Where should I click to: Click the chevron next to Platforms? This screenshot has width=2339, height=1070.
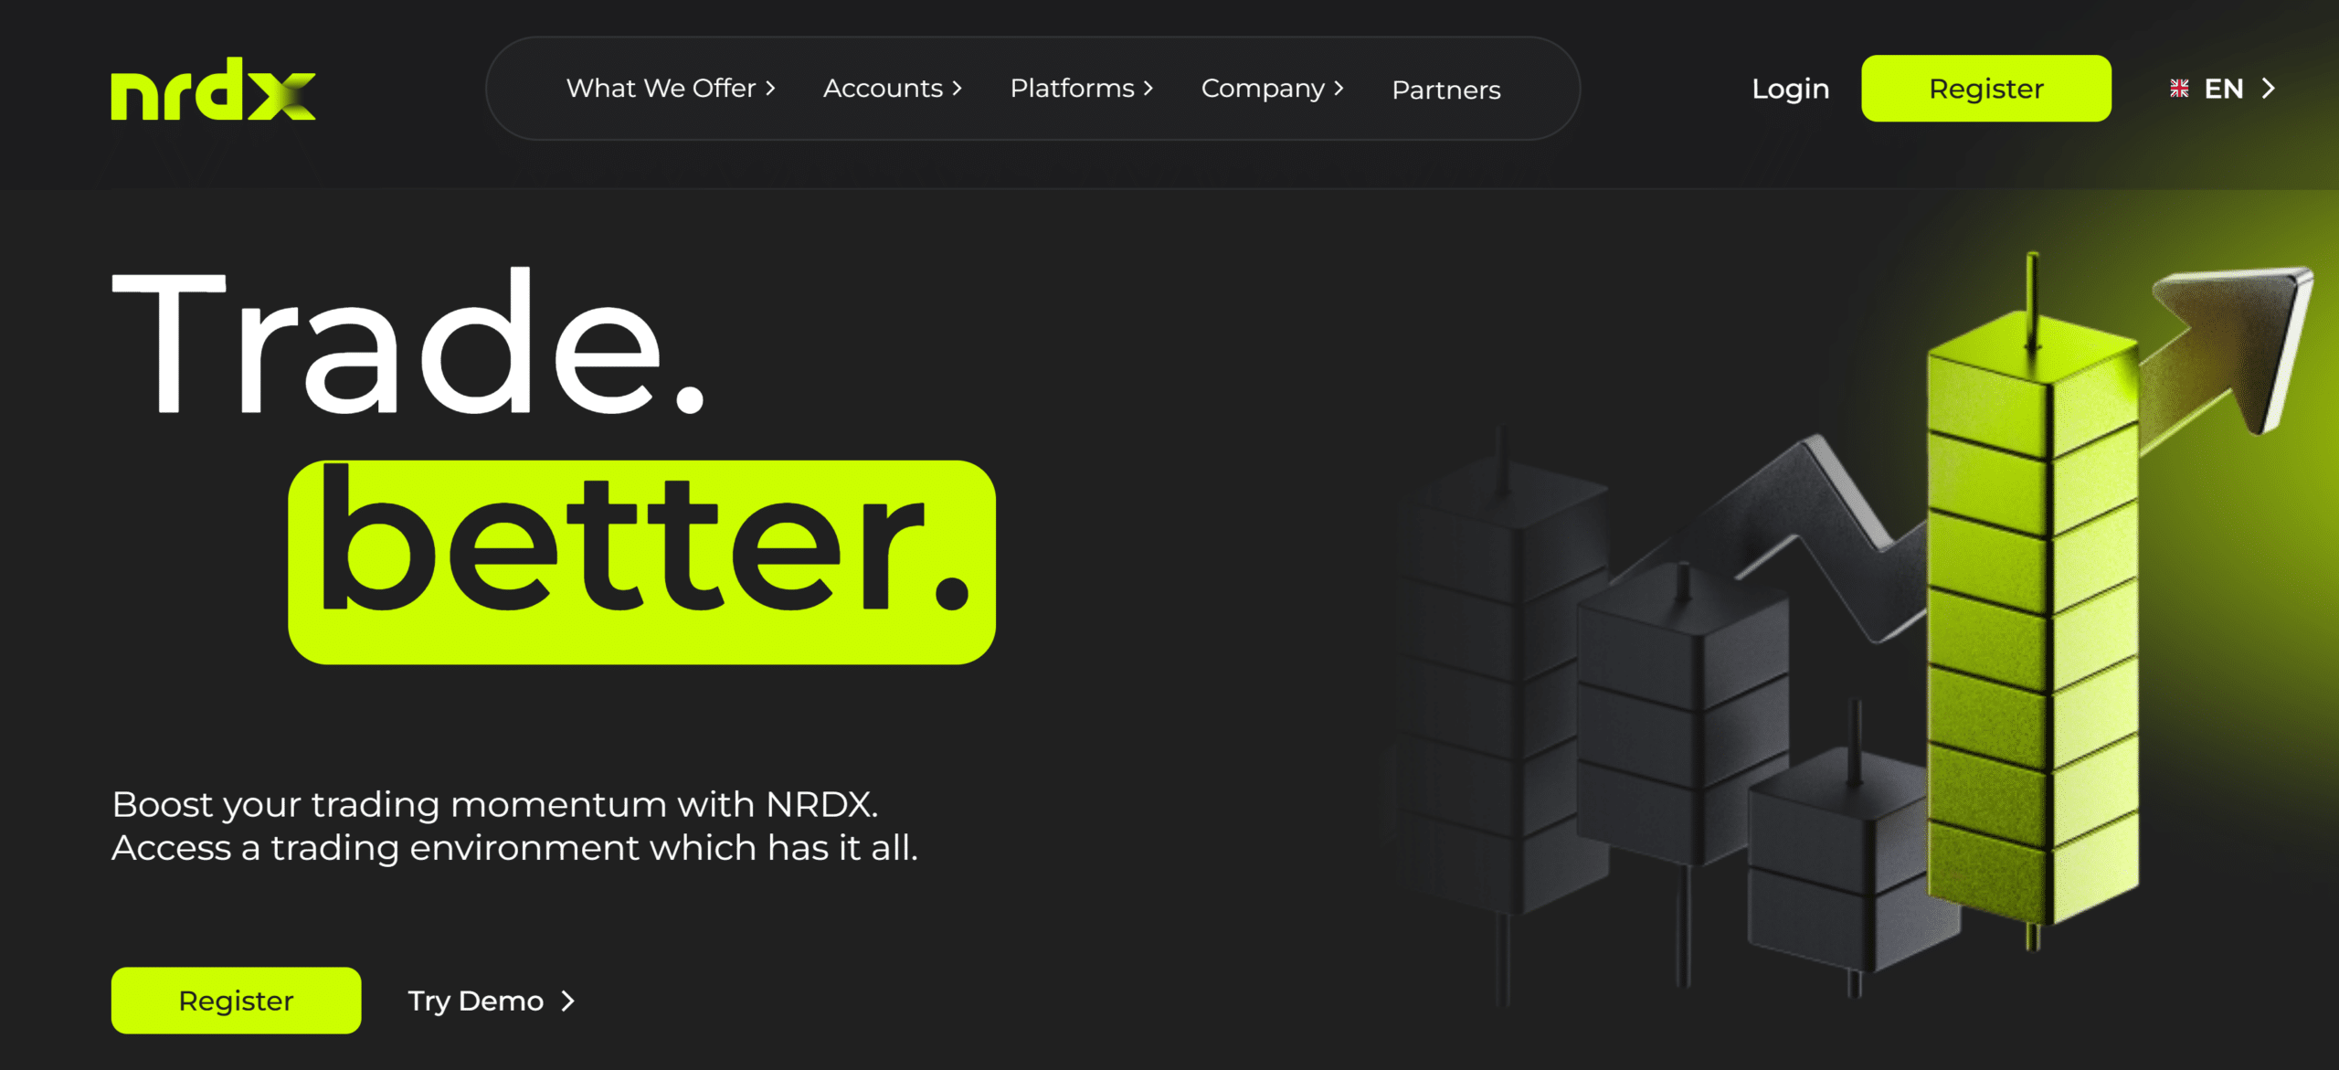(1149, 89)
